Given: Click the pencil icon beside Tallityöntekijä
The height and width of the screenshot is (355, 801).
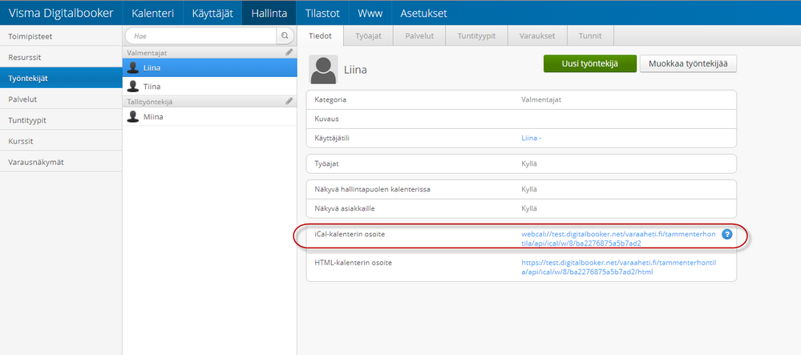Looking at the screenshot, I should coord(289,102).
